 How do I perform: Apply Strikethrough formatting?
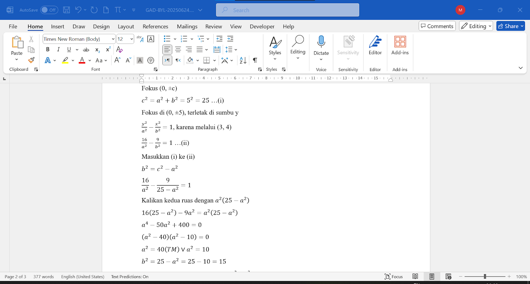point(86,50)
